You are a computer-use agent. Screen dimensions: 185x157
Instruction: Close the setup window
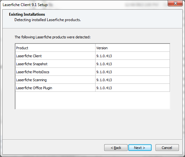[175, 3]
